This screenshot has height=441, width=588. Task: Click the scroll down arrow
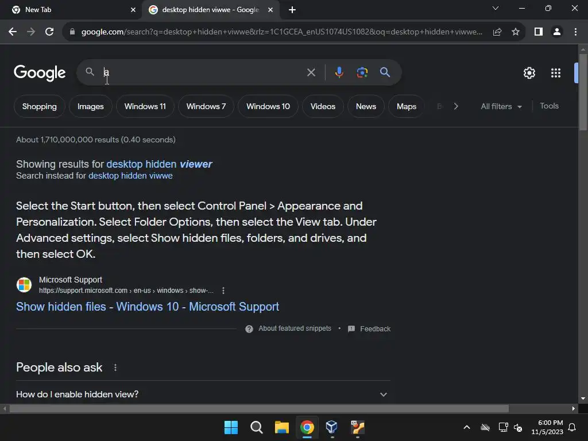583,399
